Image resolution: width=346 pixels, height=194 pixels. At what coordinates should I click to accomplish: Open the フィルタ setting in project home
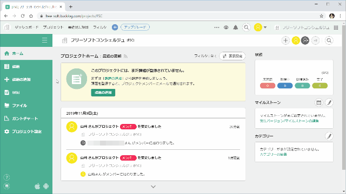coord(205,56)
